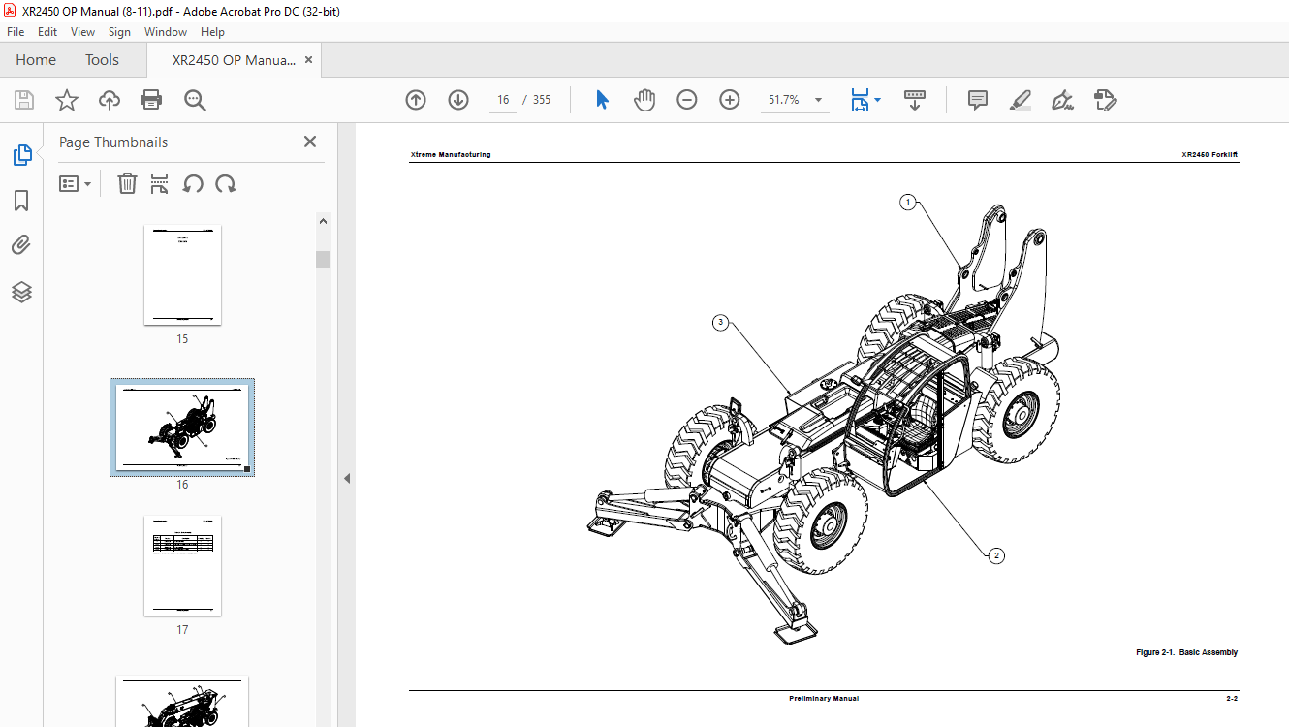
Task: Delete selected page with trash icon
Action: 127,183
